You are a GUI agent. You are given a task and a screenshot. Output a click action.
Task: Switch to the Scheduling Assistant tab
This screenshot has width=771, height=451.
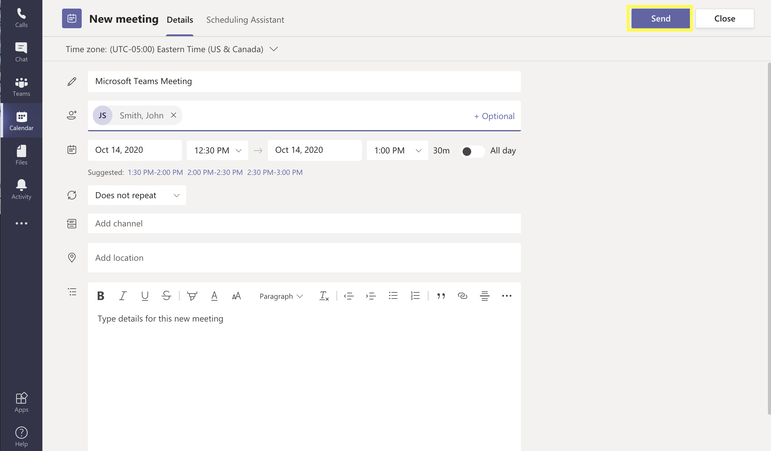pyautogui.click(x=245, y=20)
